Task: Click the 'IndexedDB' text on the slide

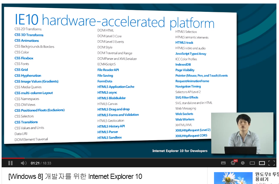Action: point(183,65)
